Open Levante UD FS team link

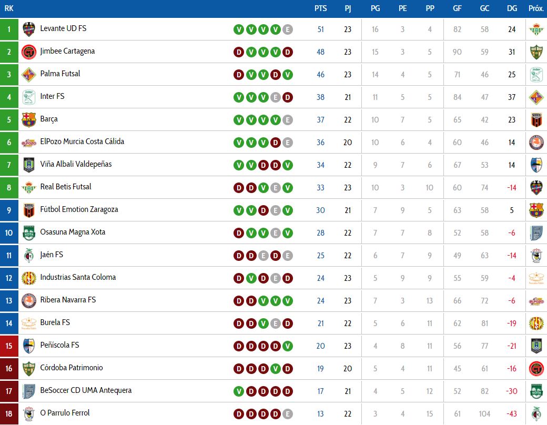pos(63,28)
